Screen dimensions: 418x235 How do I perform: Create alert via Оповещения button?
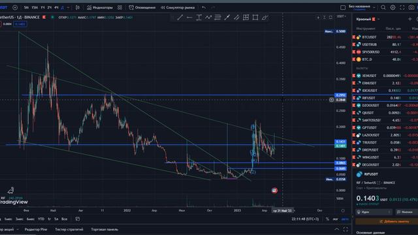[142, 7]
